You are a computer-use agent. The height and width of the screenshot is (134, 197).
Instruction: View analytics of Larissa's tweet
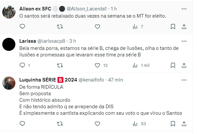[x=135, y=65]
